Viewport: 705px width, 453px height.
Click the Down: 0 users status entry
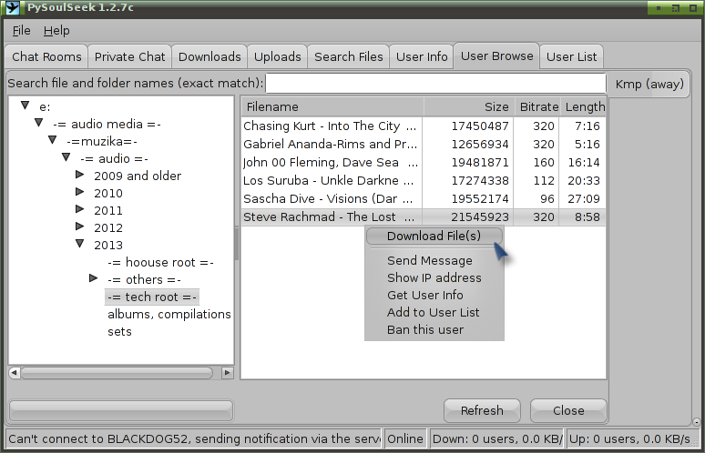(496, 438)
